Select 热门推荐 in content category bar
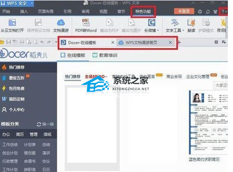Viewport: 233px width, 172px height. pyautogui.click(x=73, y=76)
